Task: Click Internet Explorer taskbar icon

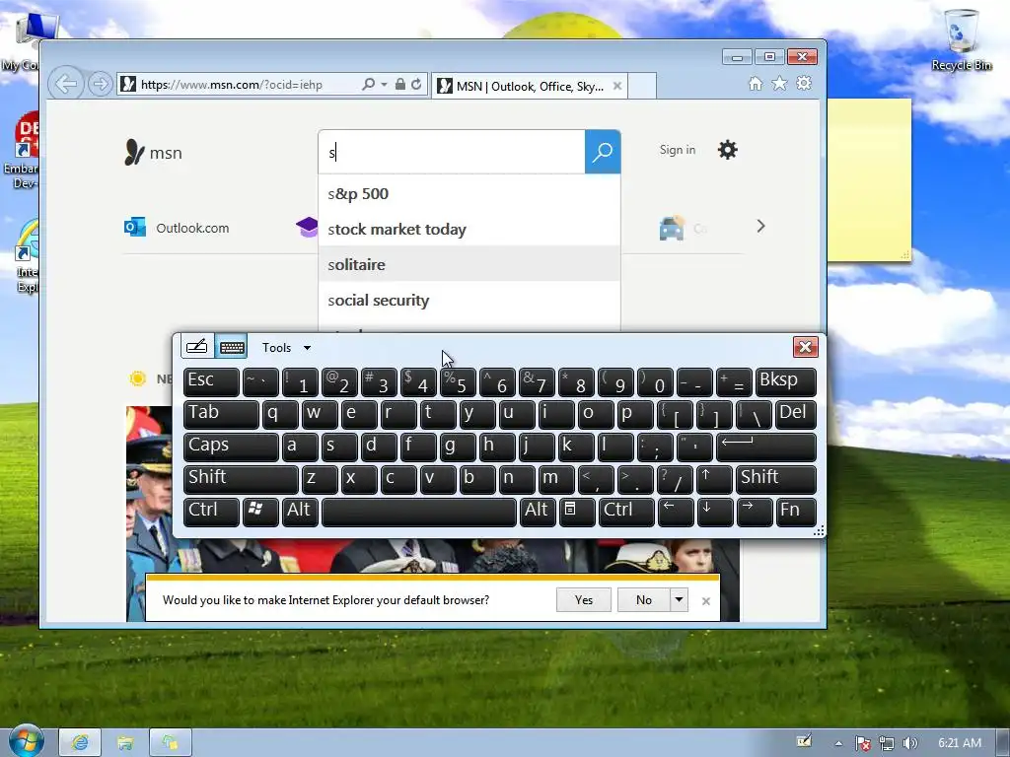Action: pyautogui.click(x=80, y=742)
